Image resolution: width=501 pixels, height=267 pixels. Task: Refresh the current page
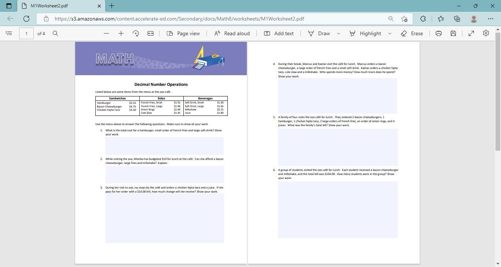26,19
